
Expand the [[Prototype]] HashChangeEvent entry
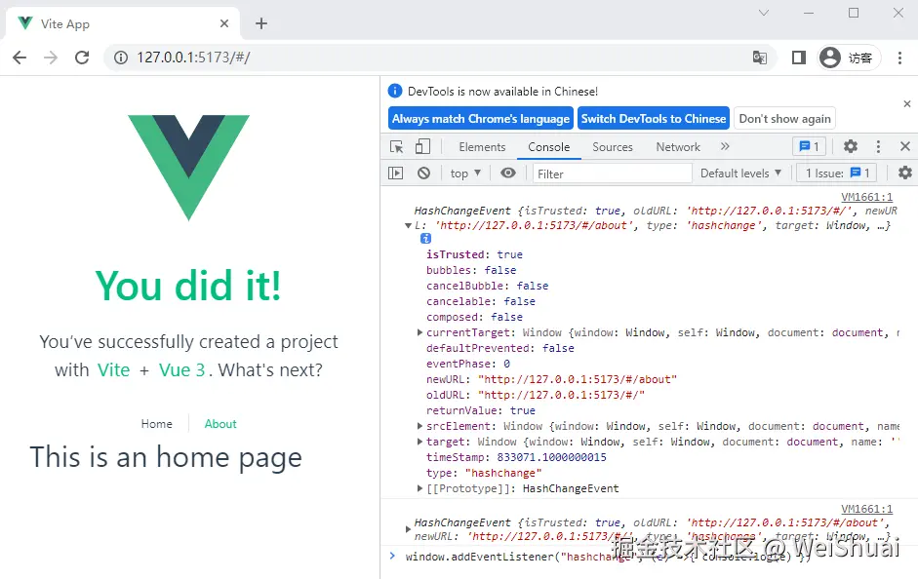pos(419,488)
